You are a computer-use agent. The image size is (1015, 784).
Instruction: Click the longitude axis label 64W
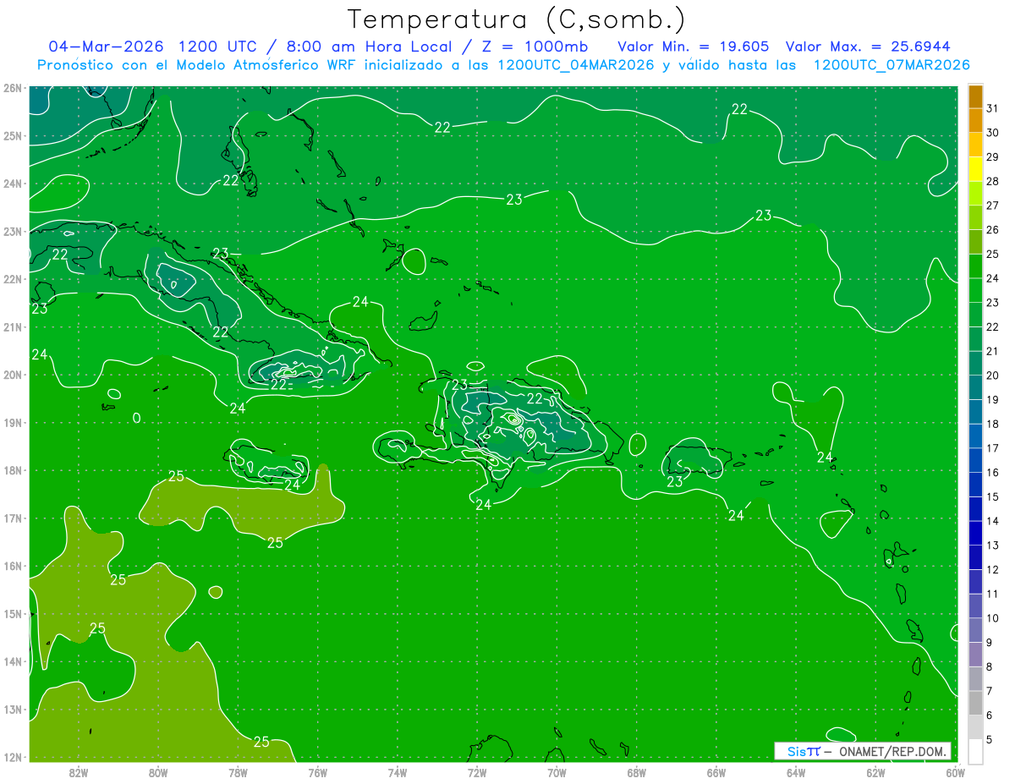(796, 772)
